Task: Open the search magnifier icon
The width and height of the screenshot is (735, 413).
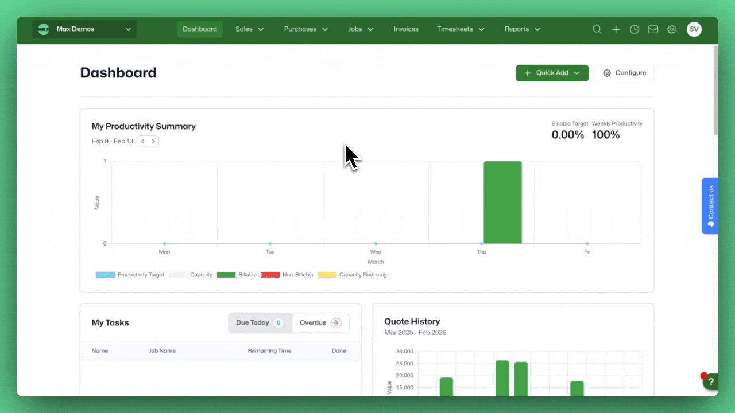Action: [x=597, y=29]
